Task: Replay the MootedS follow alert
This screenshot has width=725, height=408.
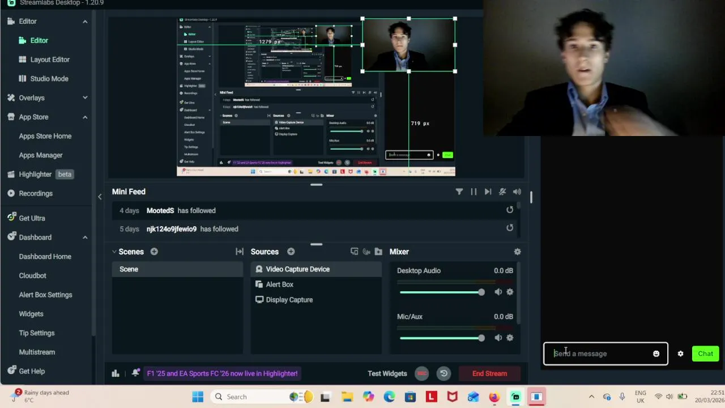Action: pyautogui.click(x=510, y=210)
